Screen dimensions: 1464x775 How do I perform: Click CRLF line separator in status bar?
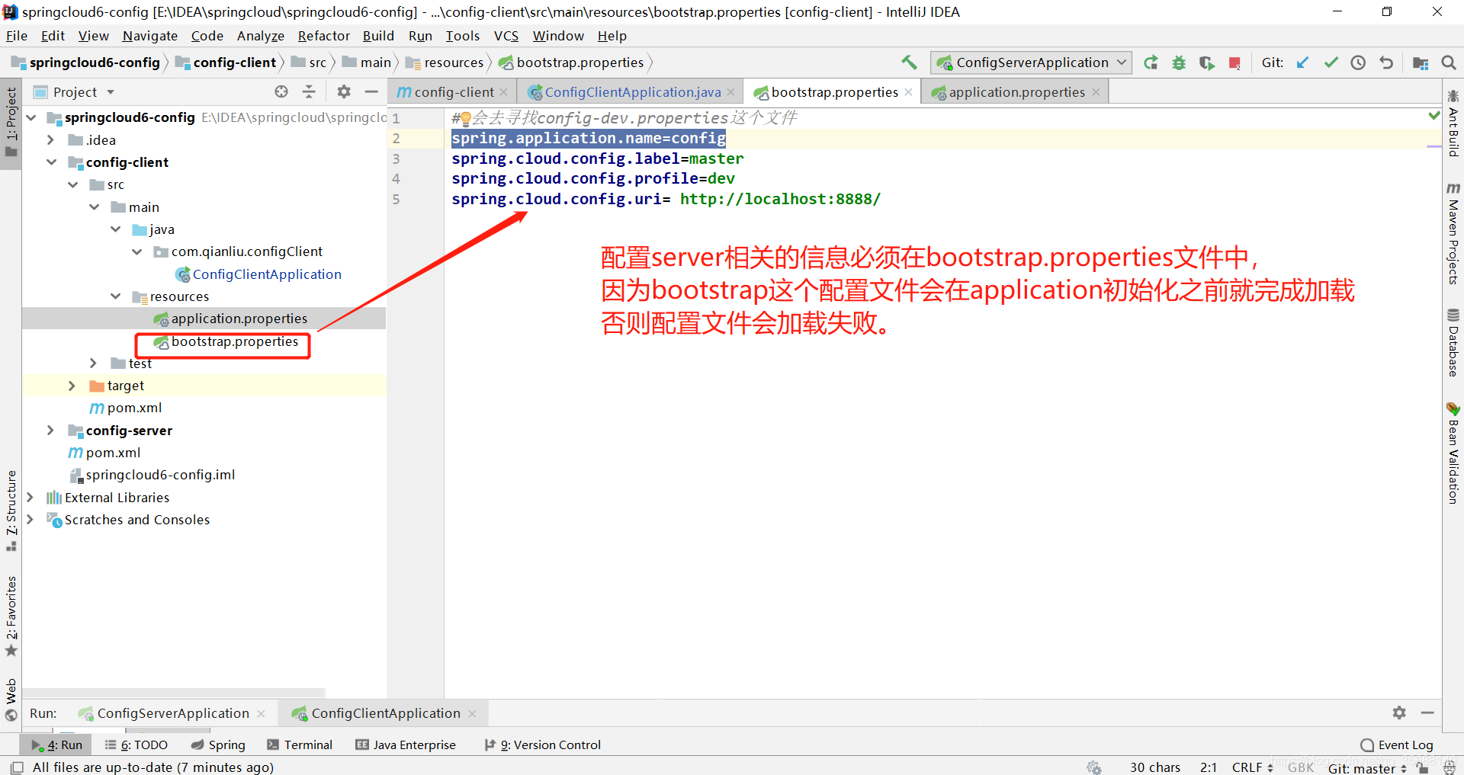[1252, 767]
